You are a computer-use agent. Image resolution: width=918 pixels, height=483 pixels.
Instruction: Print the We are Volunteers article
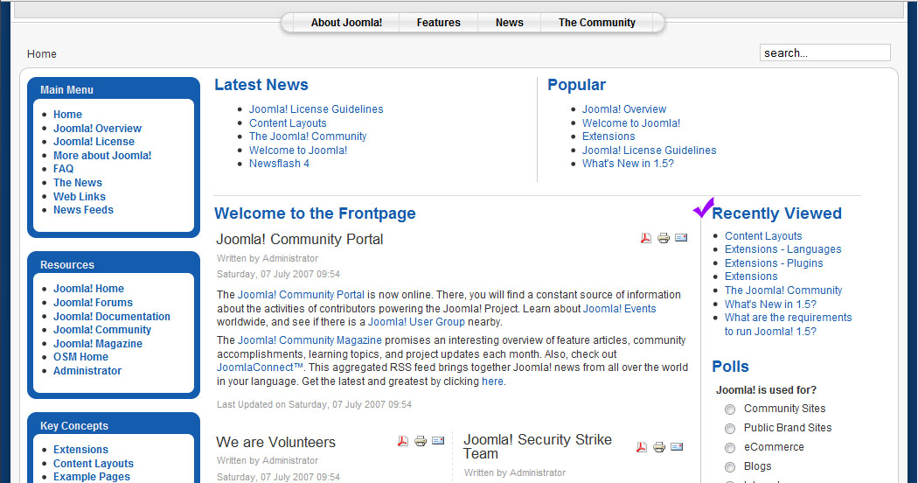click(x=421, y=441)
